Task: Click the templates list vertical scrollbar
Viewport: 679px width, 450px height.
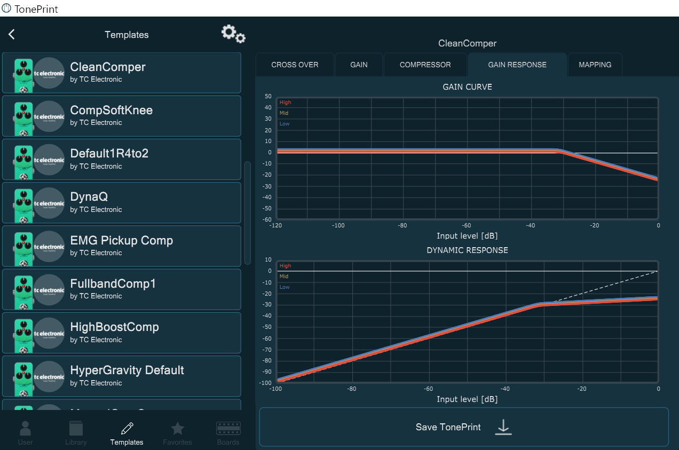Action: click(x=247, y=212)
